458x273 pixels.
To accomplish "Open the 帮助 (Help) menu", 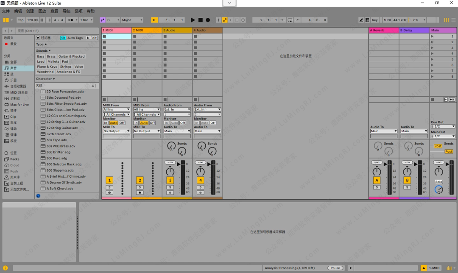I will [x=91, y=11].
